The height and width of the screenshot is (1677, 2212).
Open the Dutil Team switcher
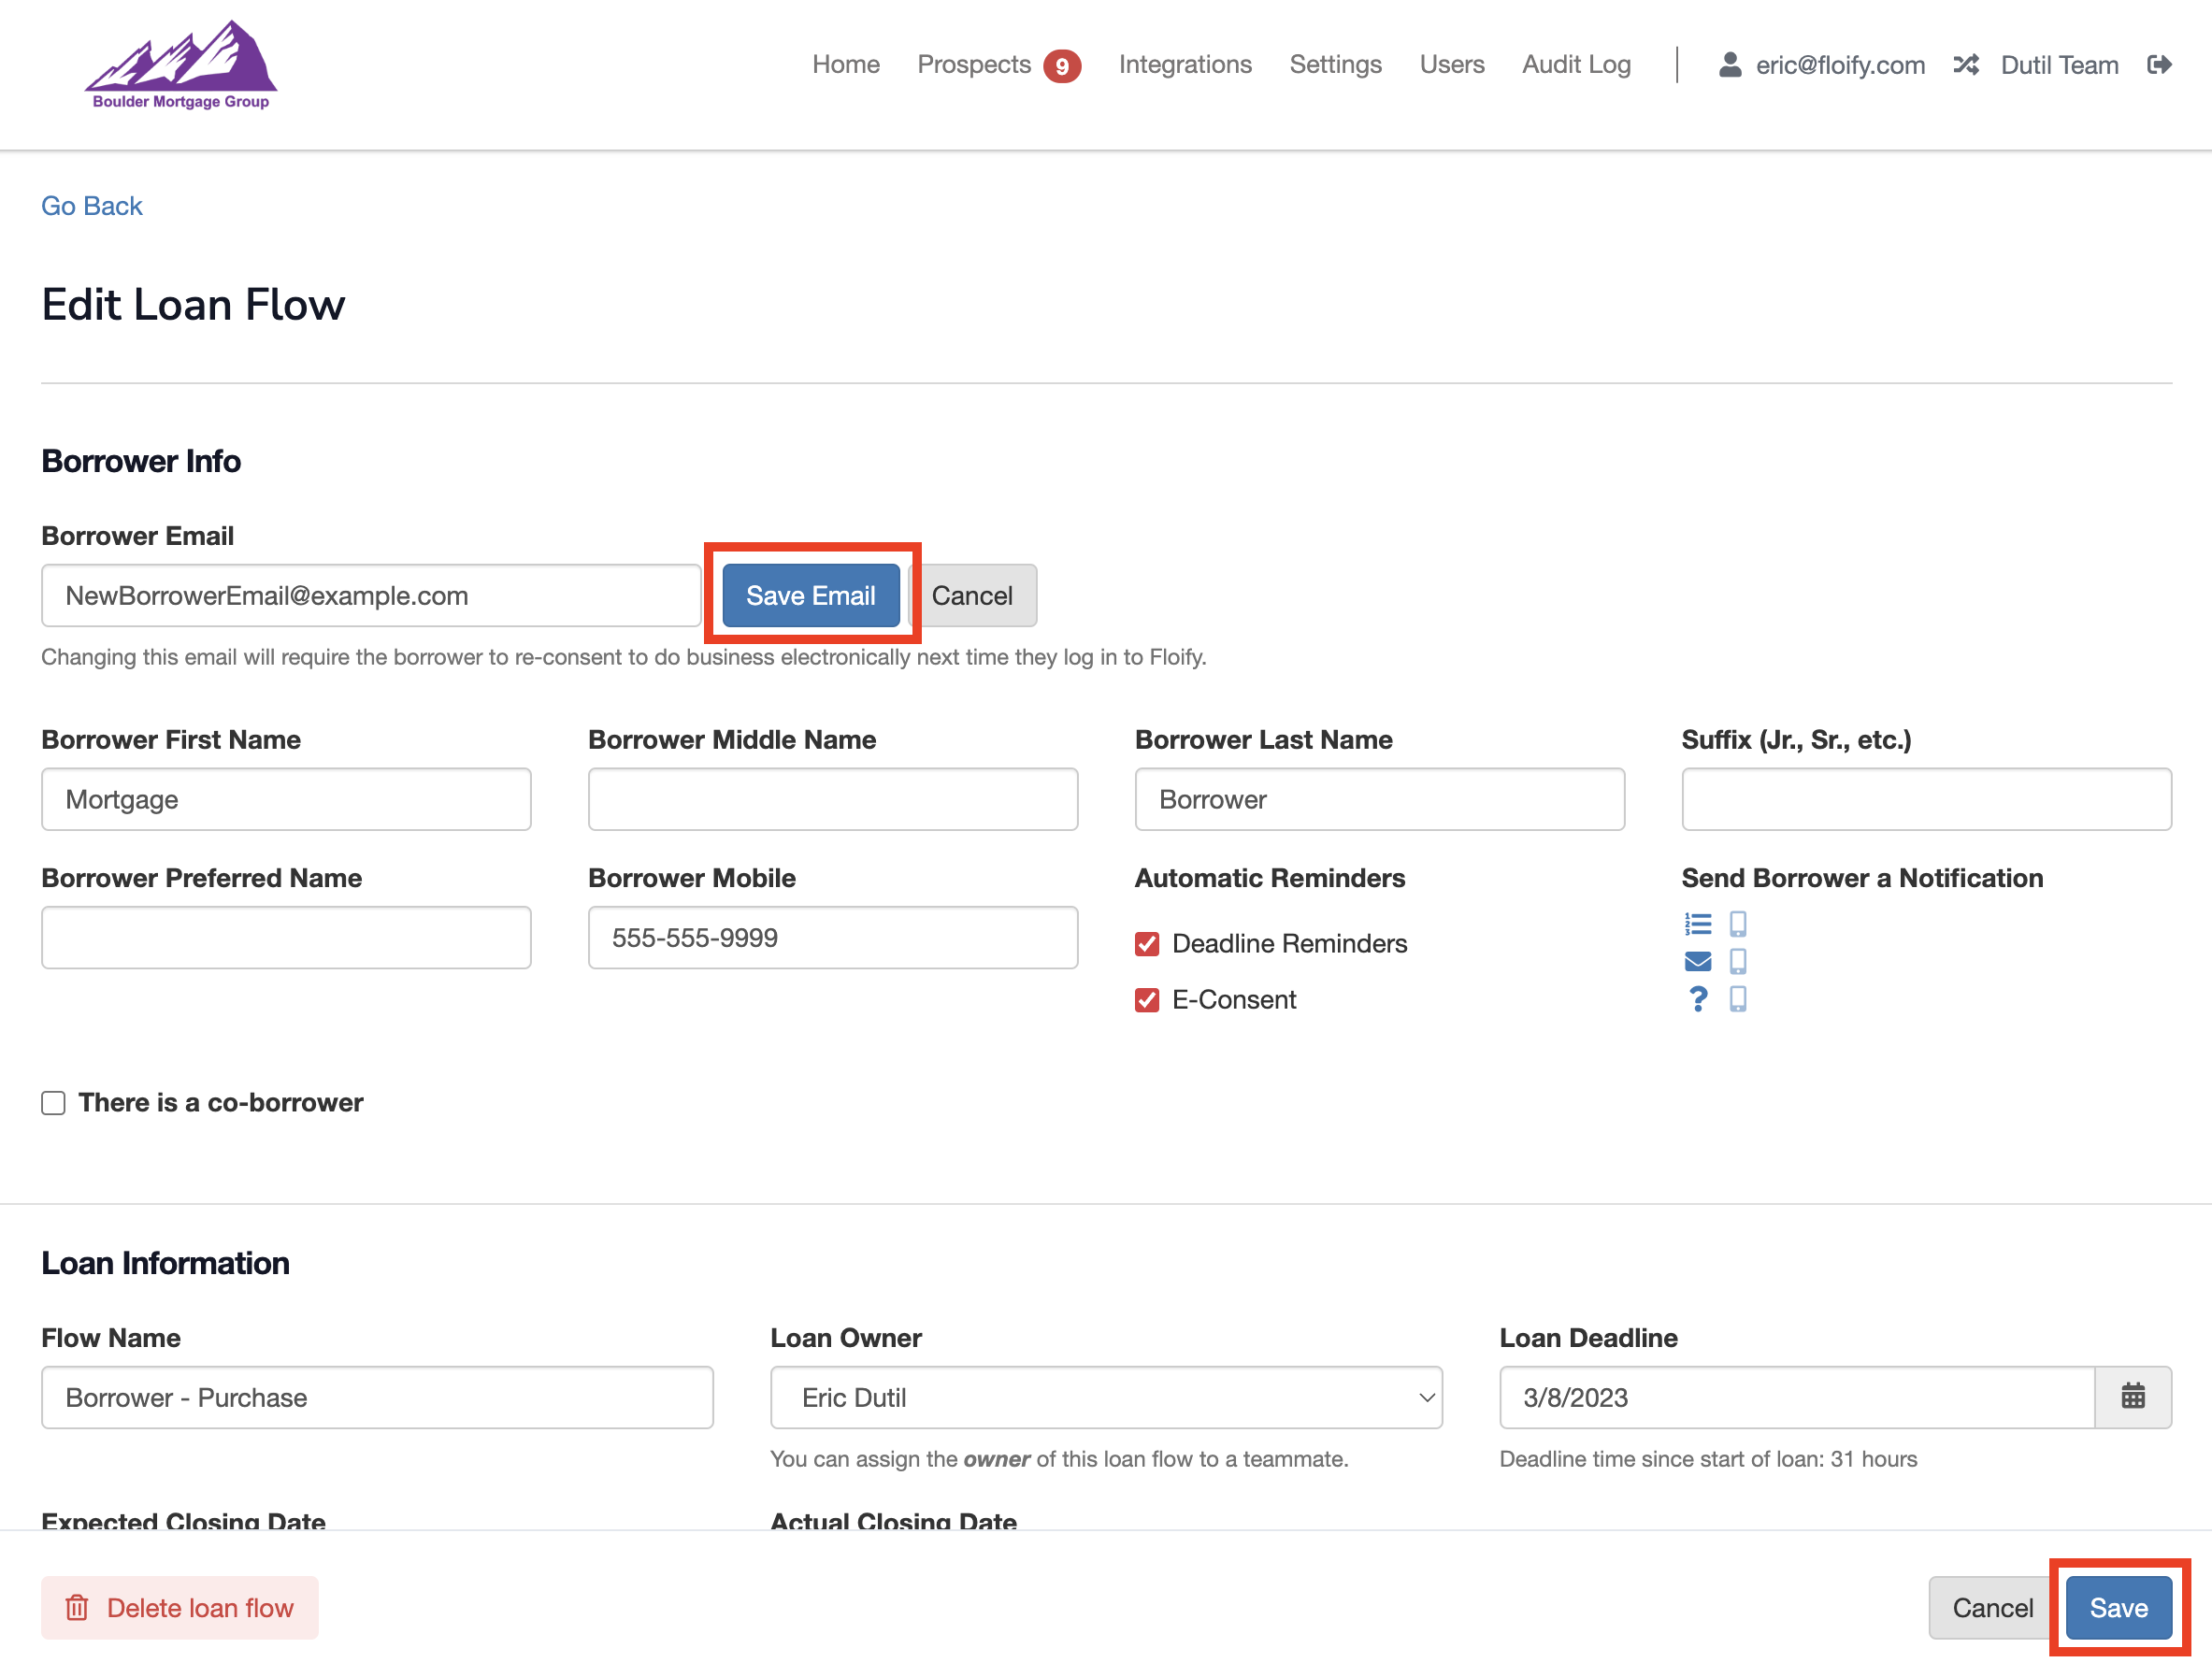point(2059,65)
